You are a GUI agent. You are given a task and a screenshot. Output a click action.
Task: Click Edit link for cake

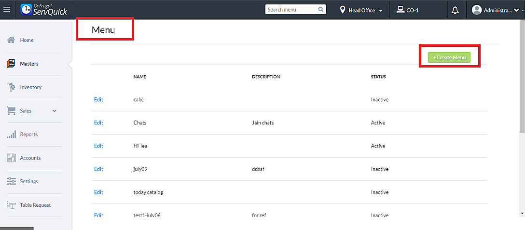click(98, 99)
